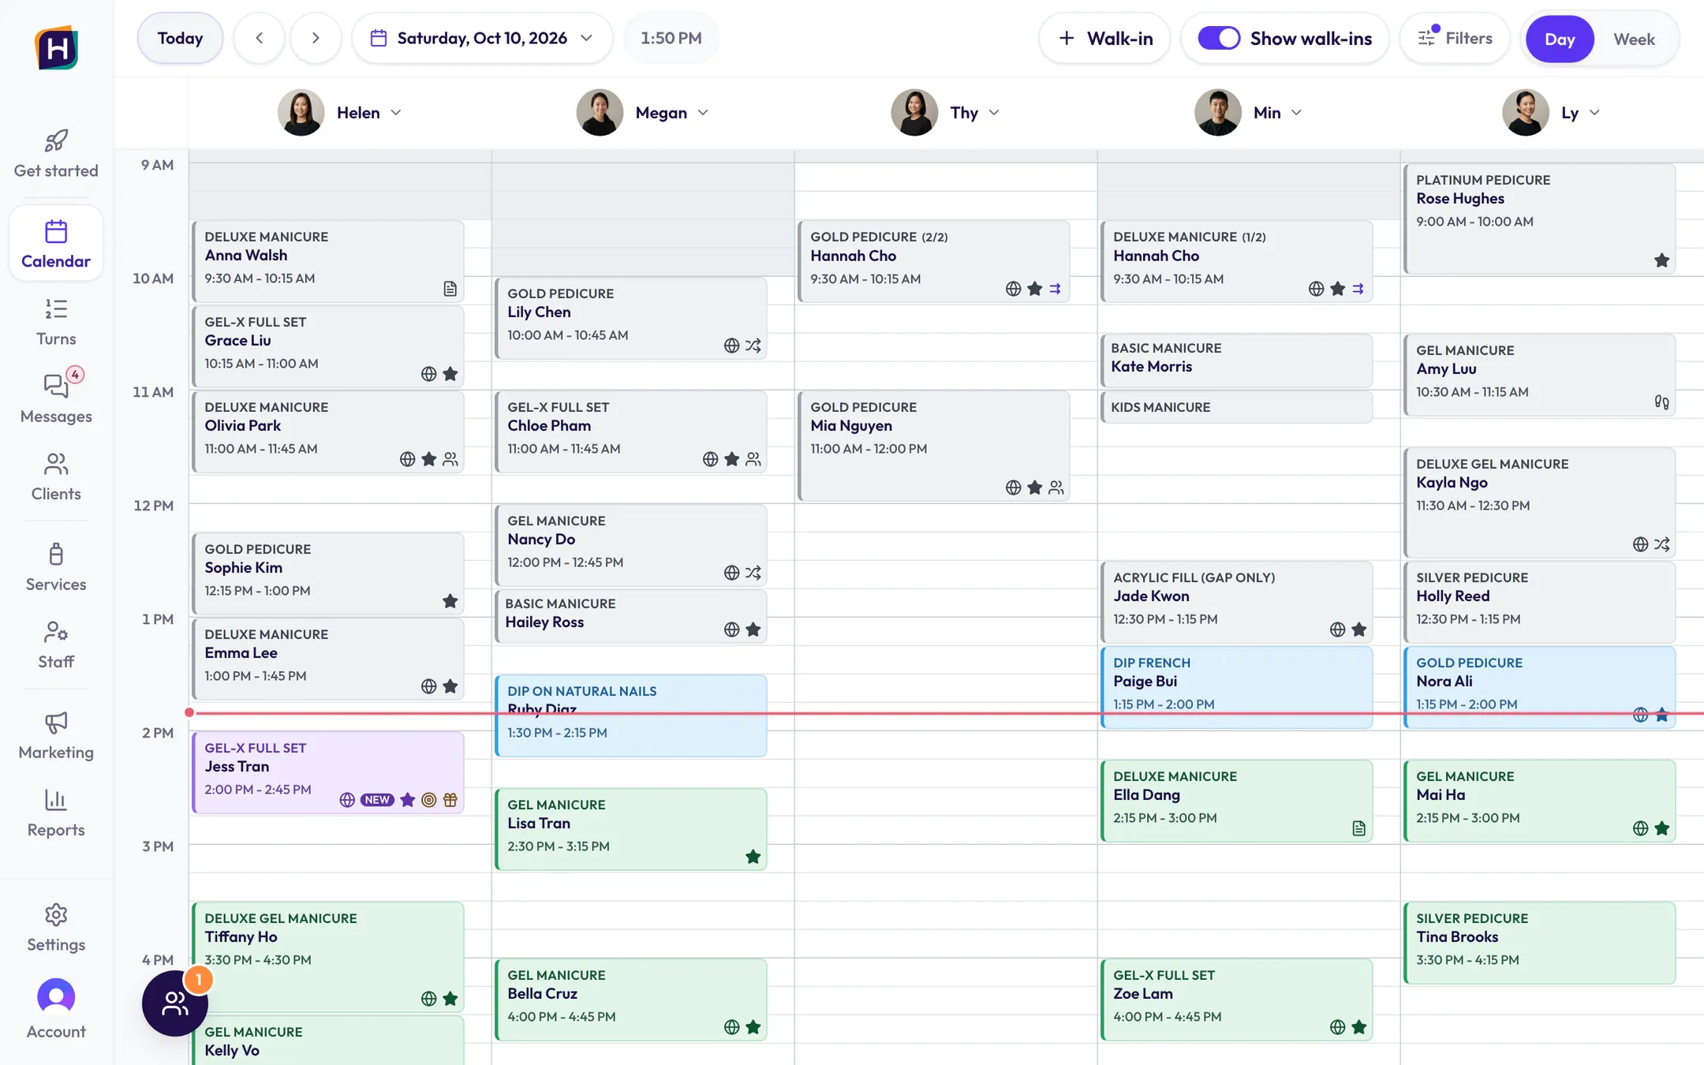
Task: Add a Walk-in appointment
Action: (1104, 38)
